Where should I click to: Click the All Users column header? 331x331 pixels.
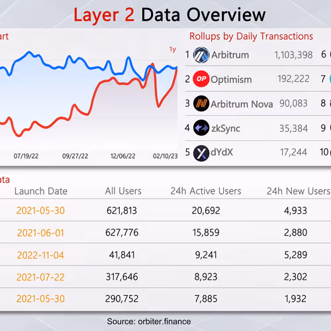pyautogui.click(x=123, y=191)
